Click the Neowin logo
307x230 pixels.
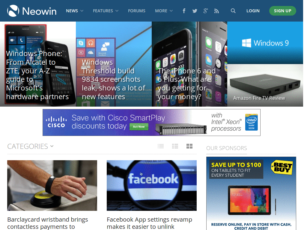tap(31, 10)
